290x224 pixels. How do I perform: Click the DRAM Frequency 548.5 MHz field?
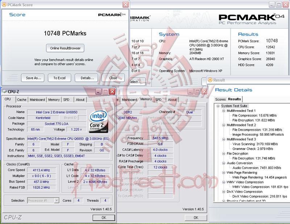pyautogui.click(x=160, y=138)
